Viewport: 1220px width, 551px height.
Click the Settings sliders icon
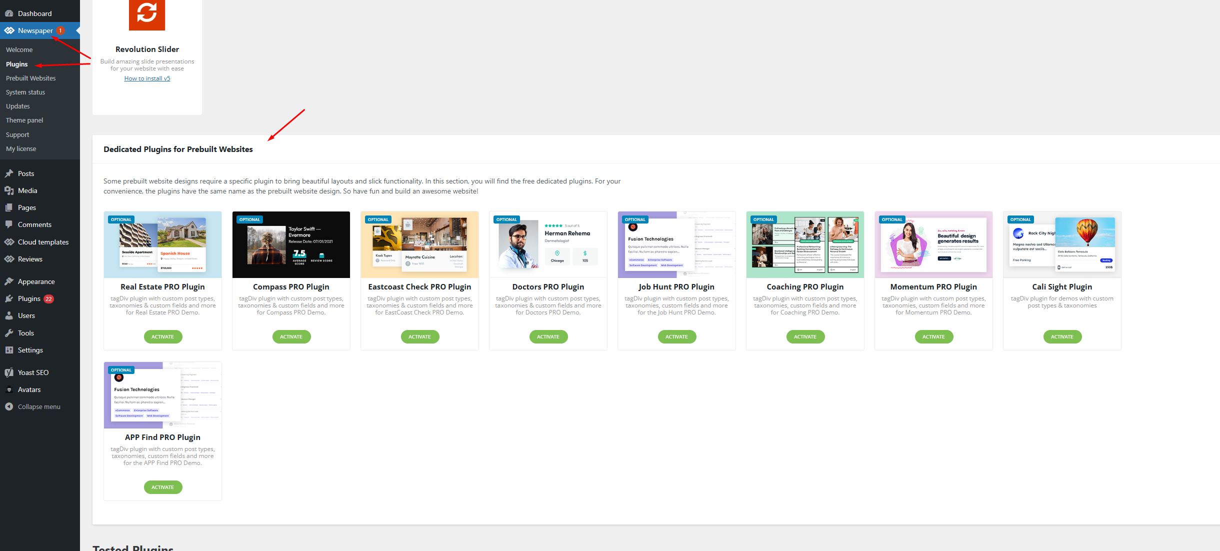point(9,350)
